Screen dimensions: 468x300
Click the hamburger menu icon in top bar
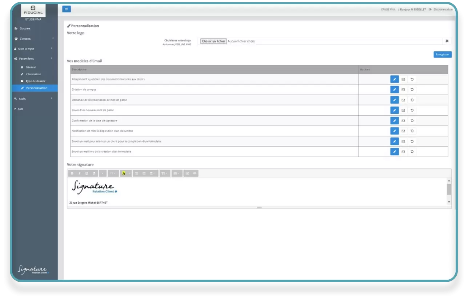[66, 9]
